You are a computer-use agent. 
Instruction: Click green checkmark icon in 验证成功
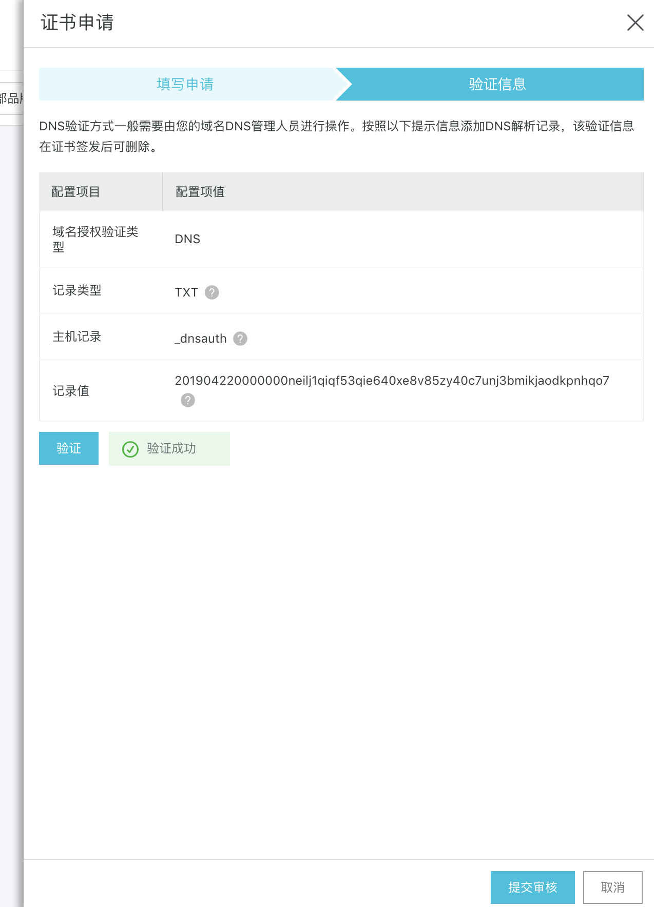130,449
